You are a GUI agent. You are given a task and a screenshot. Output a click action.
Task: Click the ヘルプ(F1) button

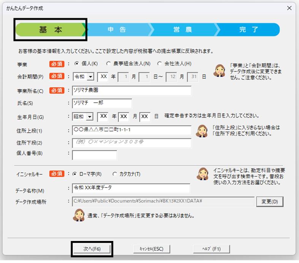(x=212, y=249)
